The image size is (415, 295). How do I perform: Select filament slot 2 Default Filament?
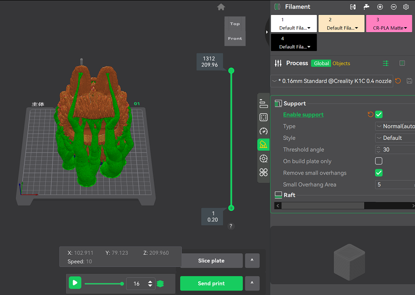tap(341, 24)
